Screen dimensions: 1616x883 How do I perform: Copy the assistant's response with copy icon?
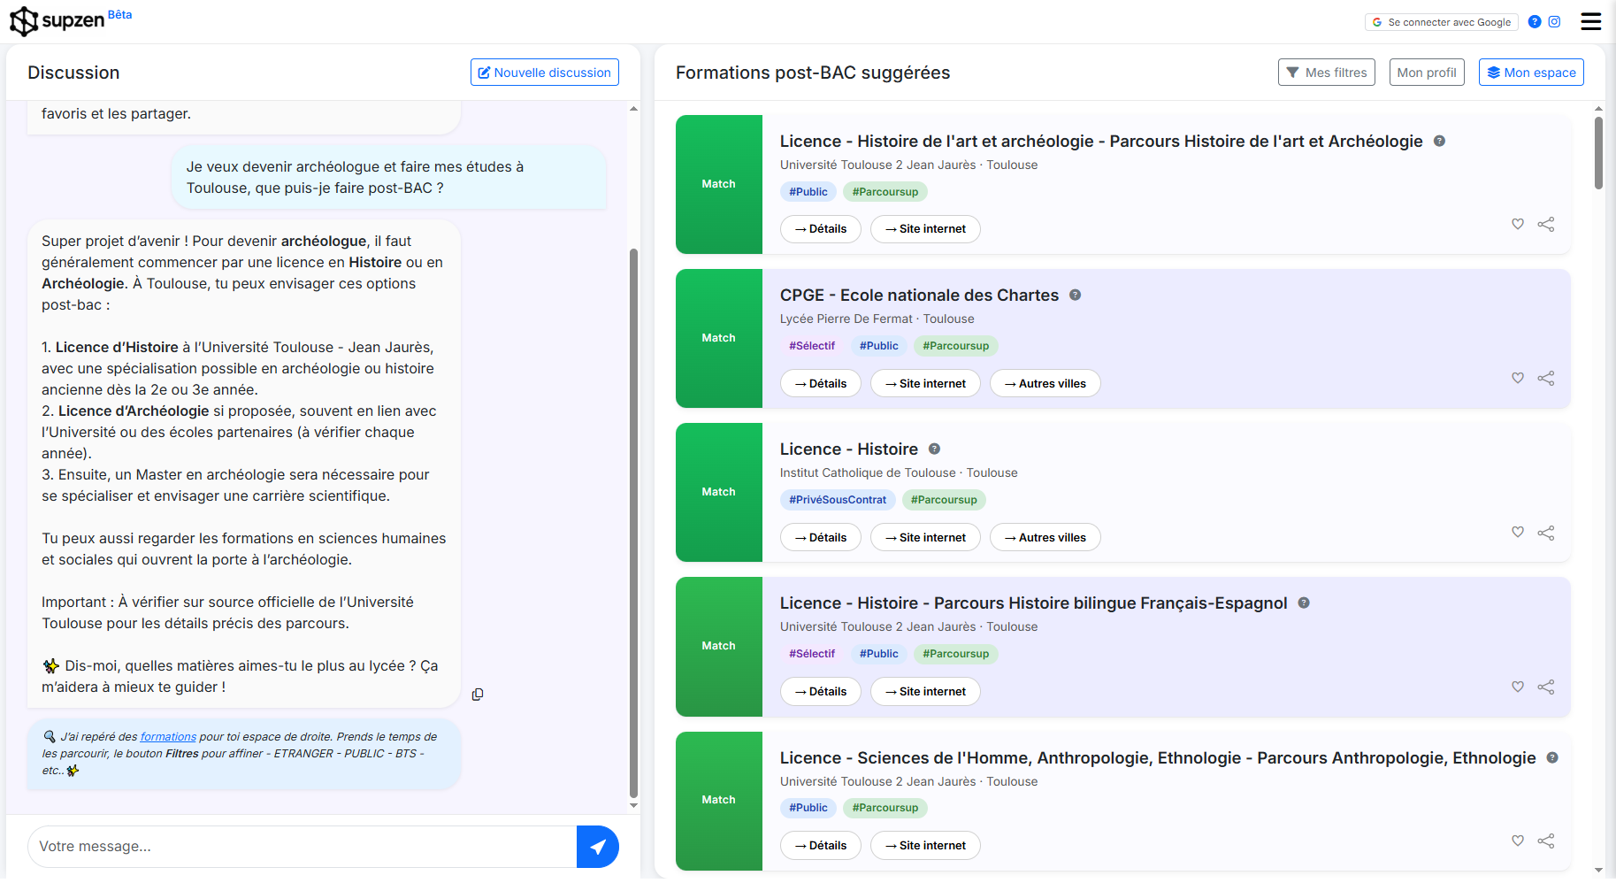pyautogui.click(x=478, y=695)
